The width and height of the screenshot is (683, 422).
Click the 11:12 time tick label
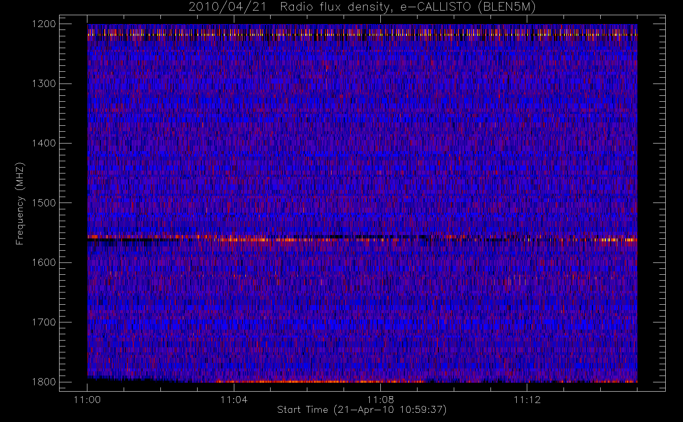coord(527,400)
